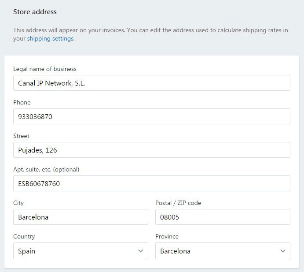Click the "Country" label text

point(24,237)
